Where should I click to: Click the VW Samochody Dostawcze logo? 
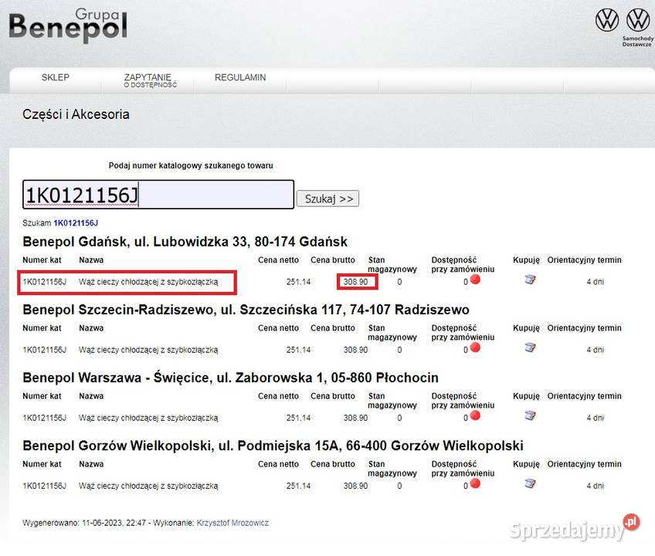click(638, 21)
